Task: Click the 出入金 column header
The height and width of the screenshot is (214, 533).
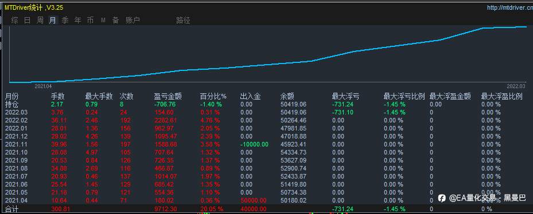Action: pyautogui.click(x=251, y=96)
